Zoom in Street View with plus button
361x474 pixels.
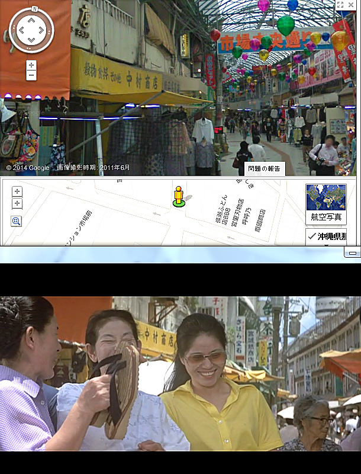[31, 65]
